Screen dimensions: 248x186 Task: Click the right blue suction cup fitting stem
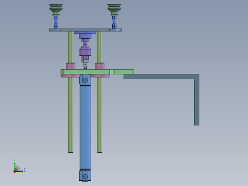tap(114, 22)
